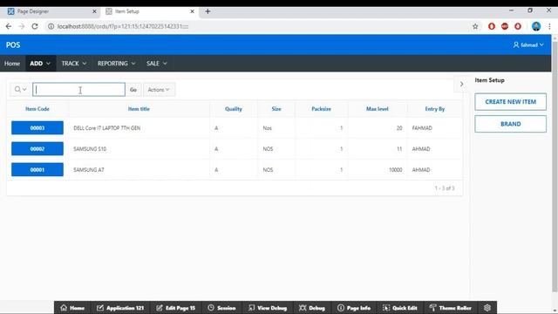Viewport: 558px width, 314px height.
Task: Click the 1 - 3 of 3 pagination text
Action: [x=445, y=188]
